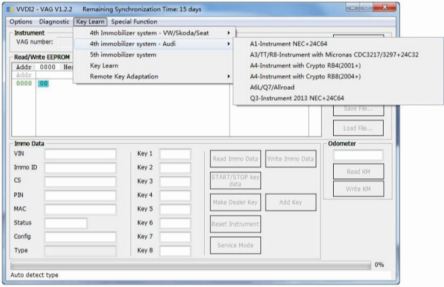444x287 pixels.
Task: Open Remote Key Adaptation submenu
Action: 154,77
